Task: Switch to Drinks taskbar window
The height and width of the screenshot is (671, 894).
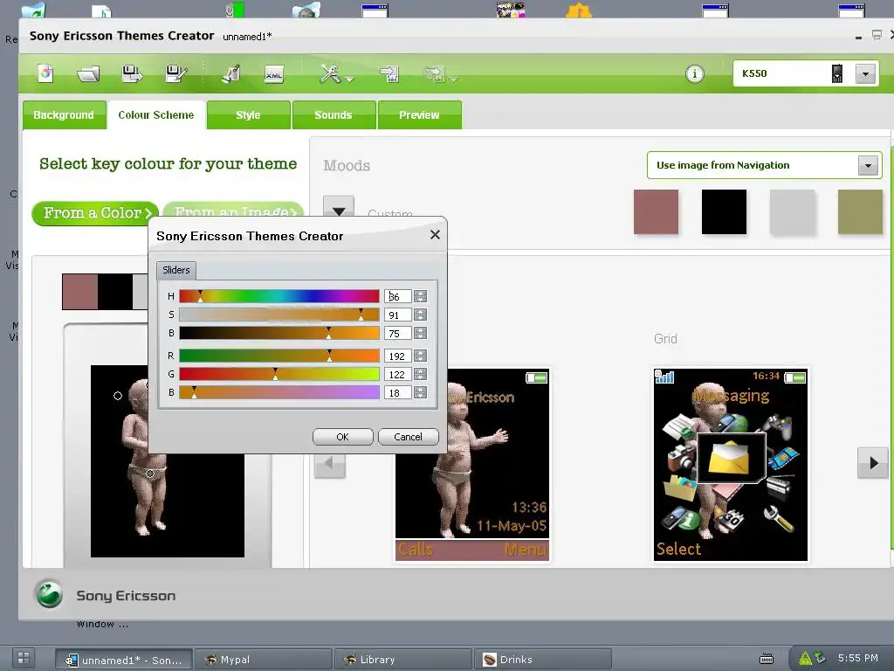Action: point(542,660)
